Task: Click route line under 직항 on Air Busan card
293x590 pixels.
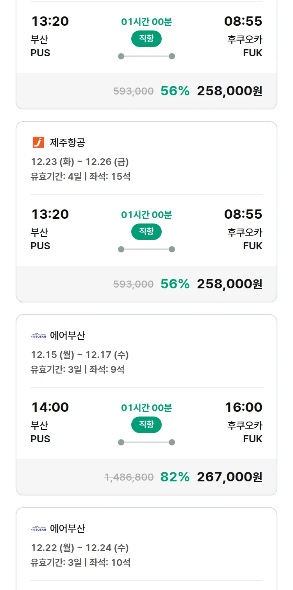Action: 146,442
